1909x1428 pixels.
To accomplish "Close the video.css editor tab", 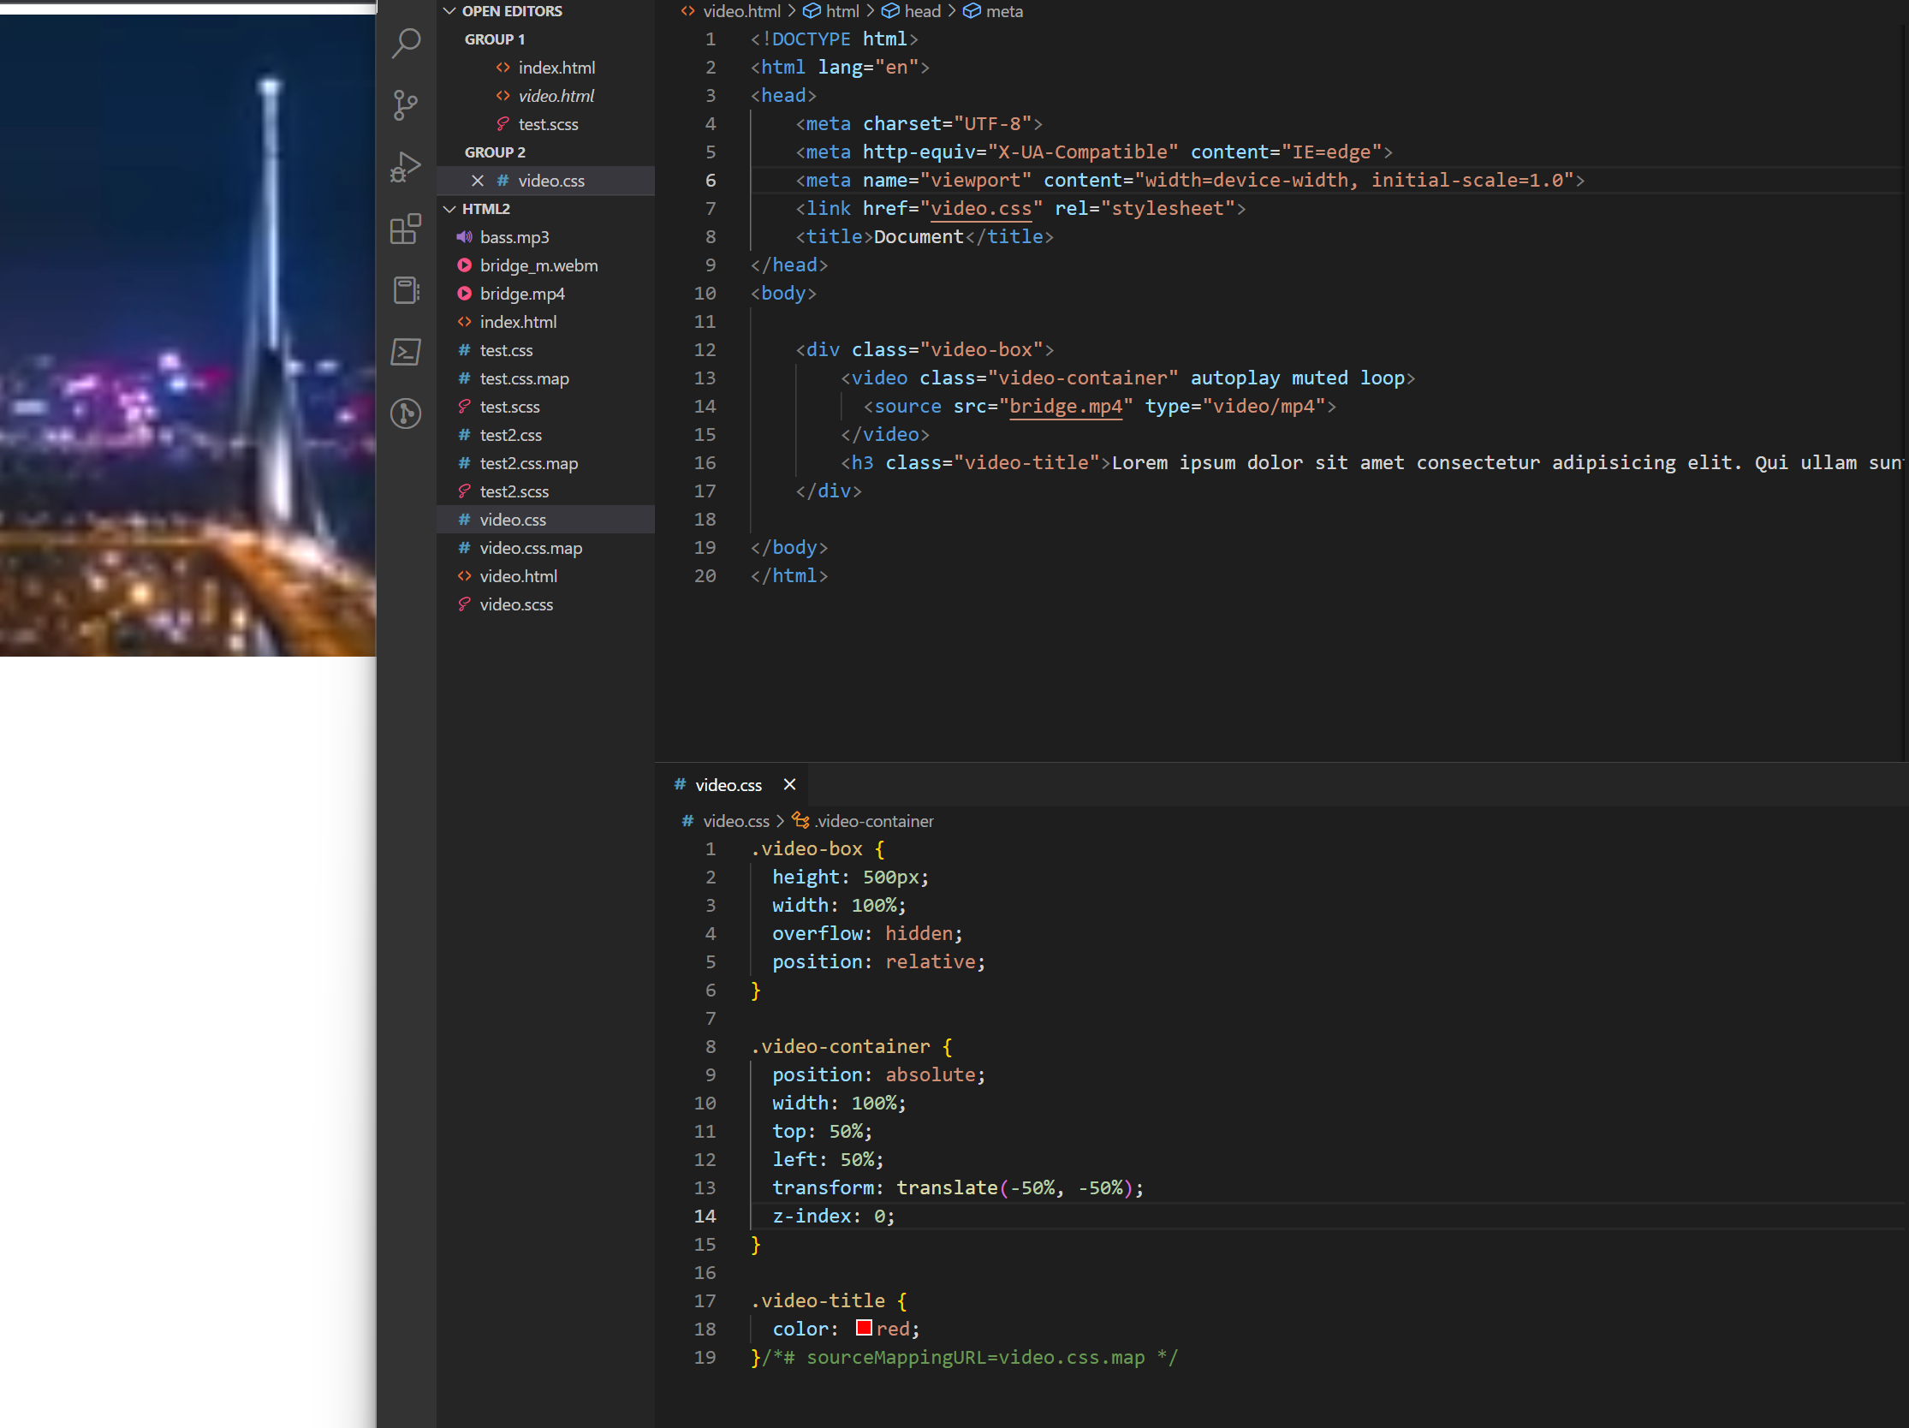I will pos(789,784).
